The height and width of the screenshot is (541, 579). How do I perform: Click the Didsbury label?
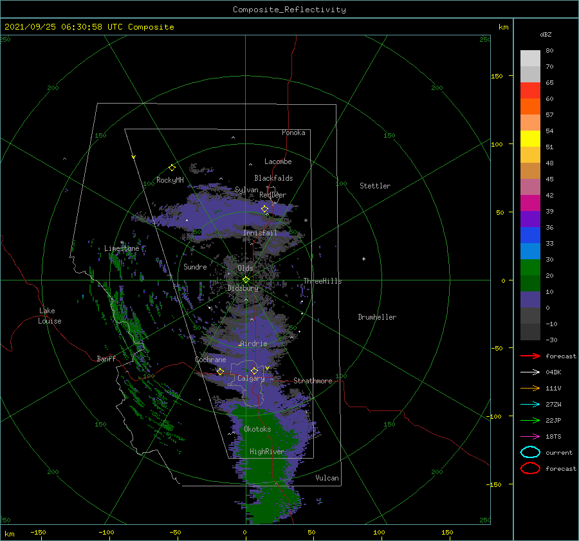(x=243, y=288)
